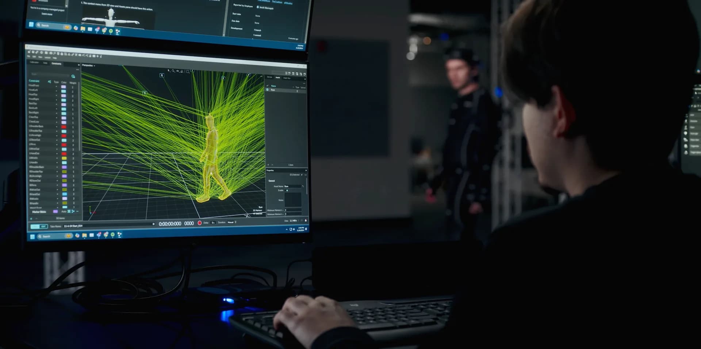Image resolution: width=701 pixels, height=349 pixels.
Task: Switch to the Devices tab
Action: 269,77
